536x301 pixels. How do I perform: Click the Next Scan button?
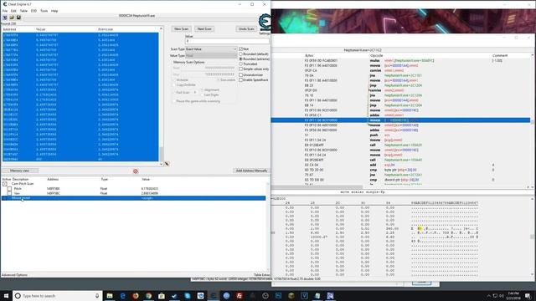pos(204,29)
